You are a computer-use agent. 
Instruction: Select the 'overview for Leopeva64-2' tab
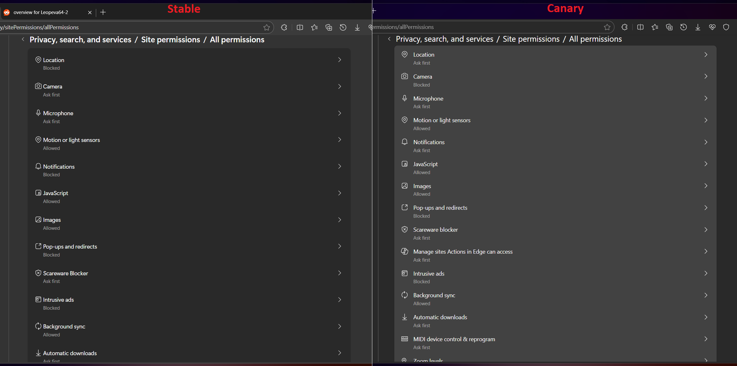tap(41, 12)
